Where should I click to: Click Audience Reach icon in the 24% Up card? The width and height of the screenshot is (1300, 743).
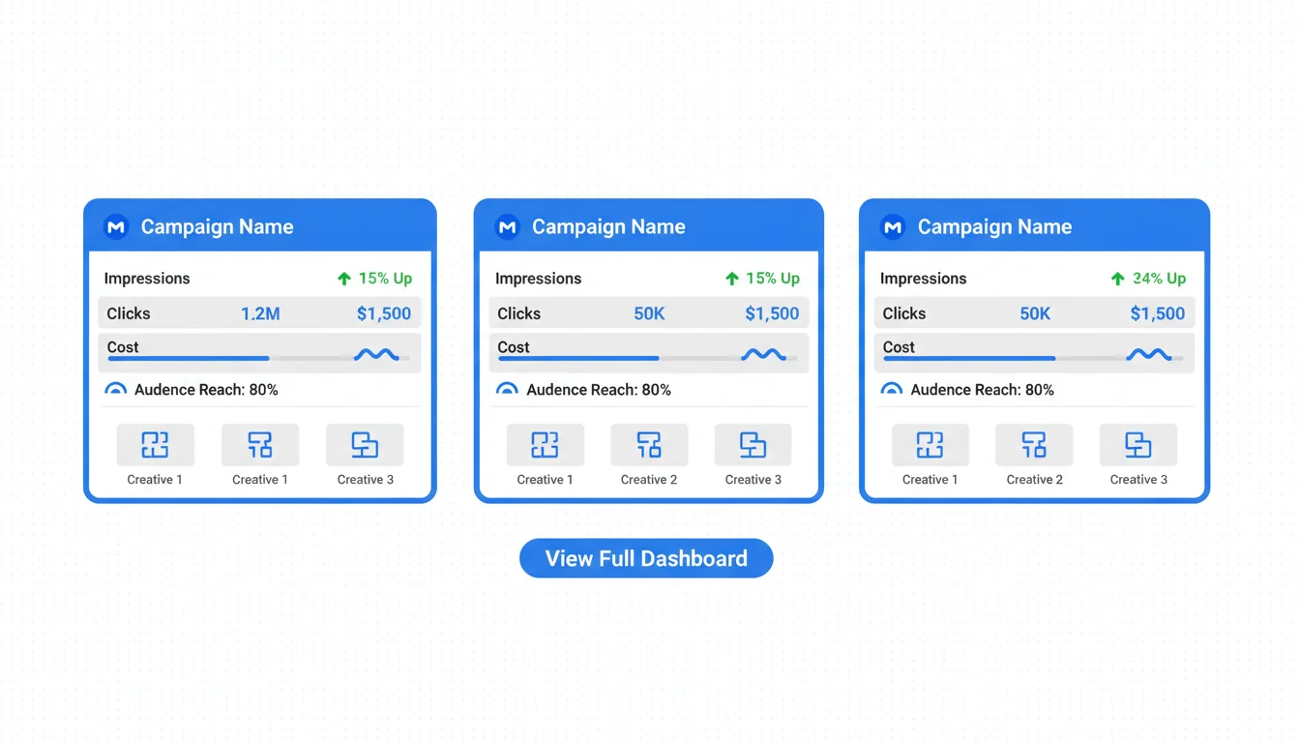[x=892, y=390]
